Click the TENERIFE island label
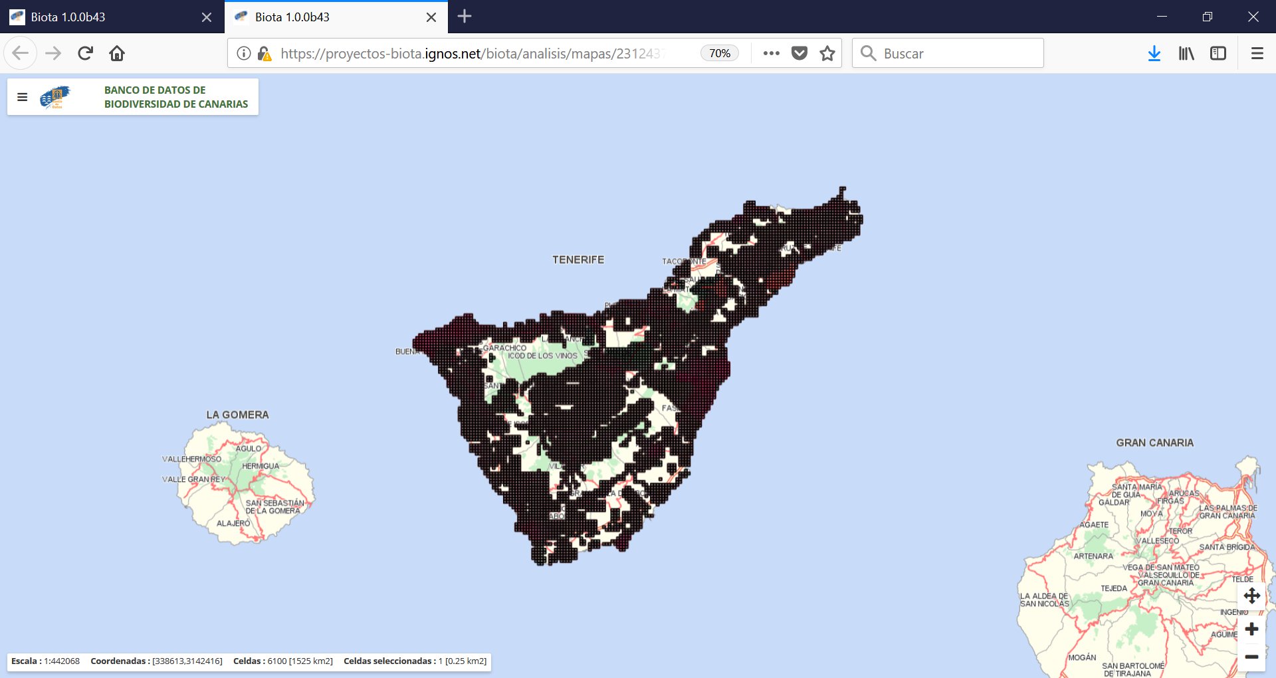The width and height of the screenshot is (1276, 678). tap(578, 260)
